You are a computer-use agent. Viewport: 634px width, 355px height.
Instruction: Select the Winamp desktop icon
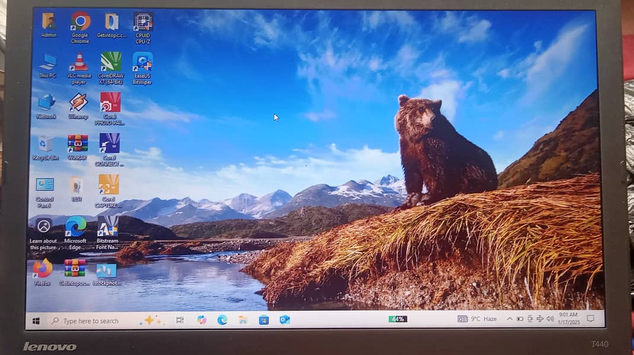pos(78,103)
